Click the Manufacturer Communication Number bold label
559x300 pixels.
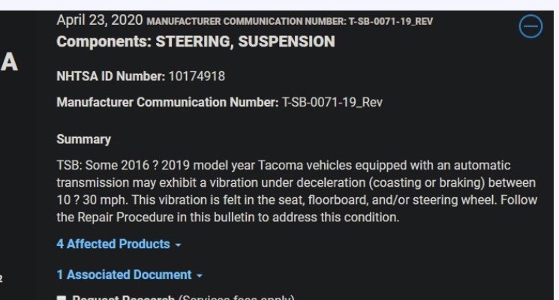tap(167, 103)
